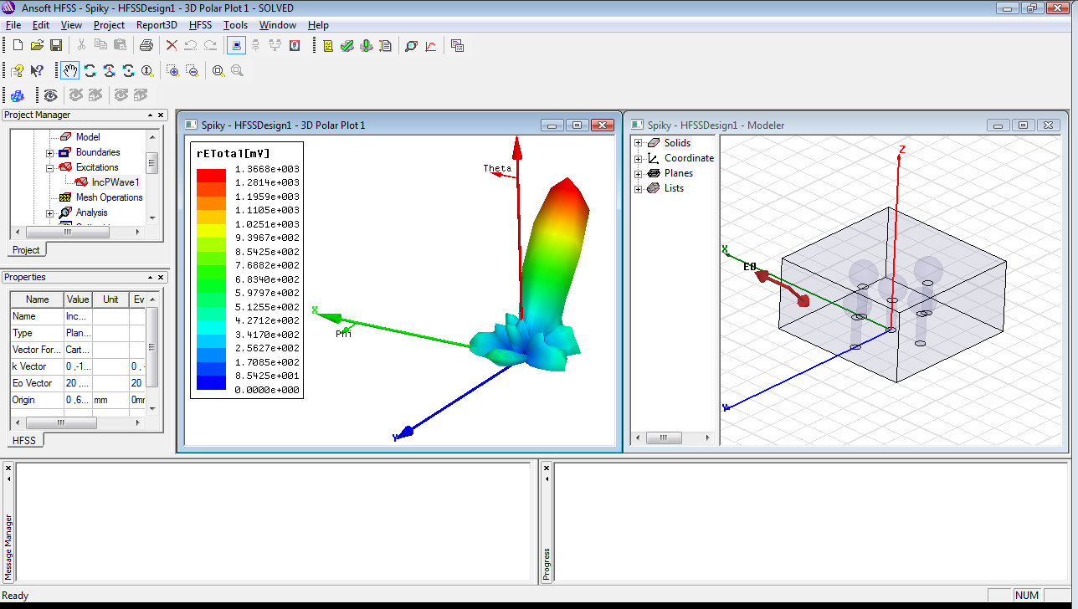Select the Help pointer (What's This?) icon
The height and width of the screenshot is (609, 1078).
(38, 70)
